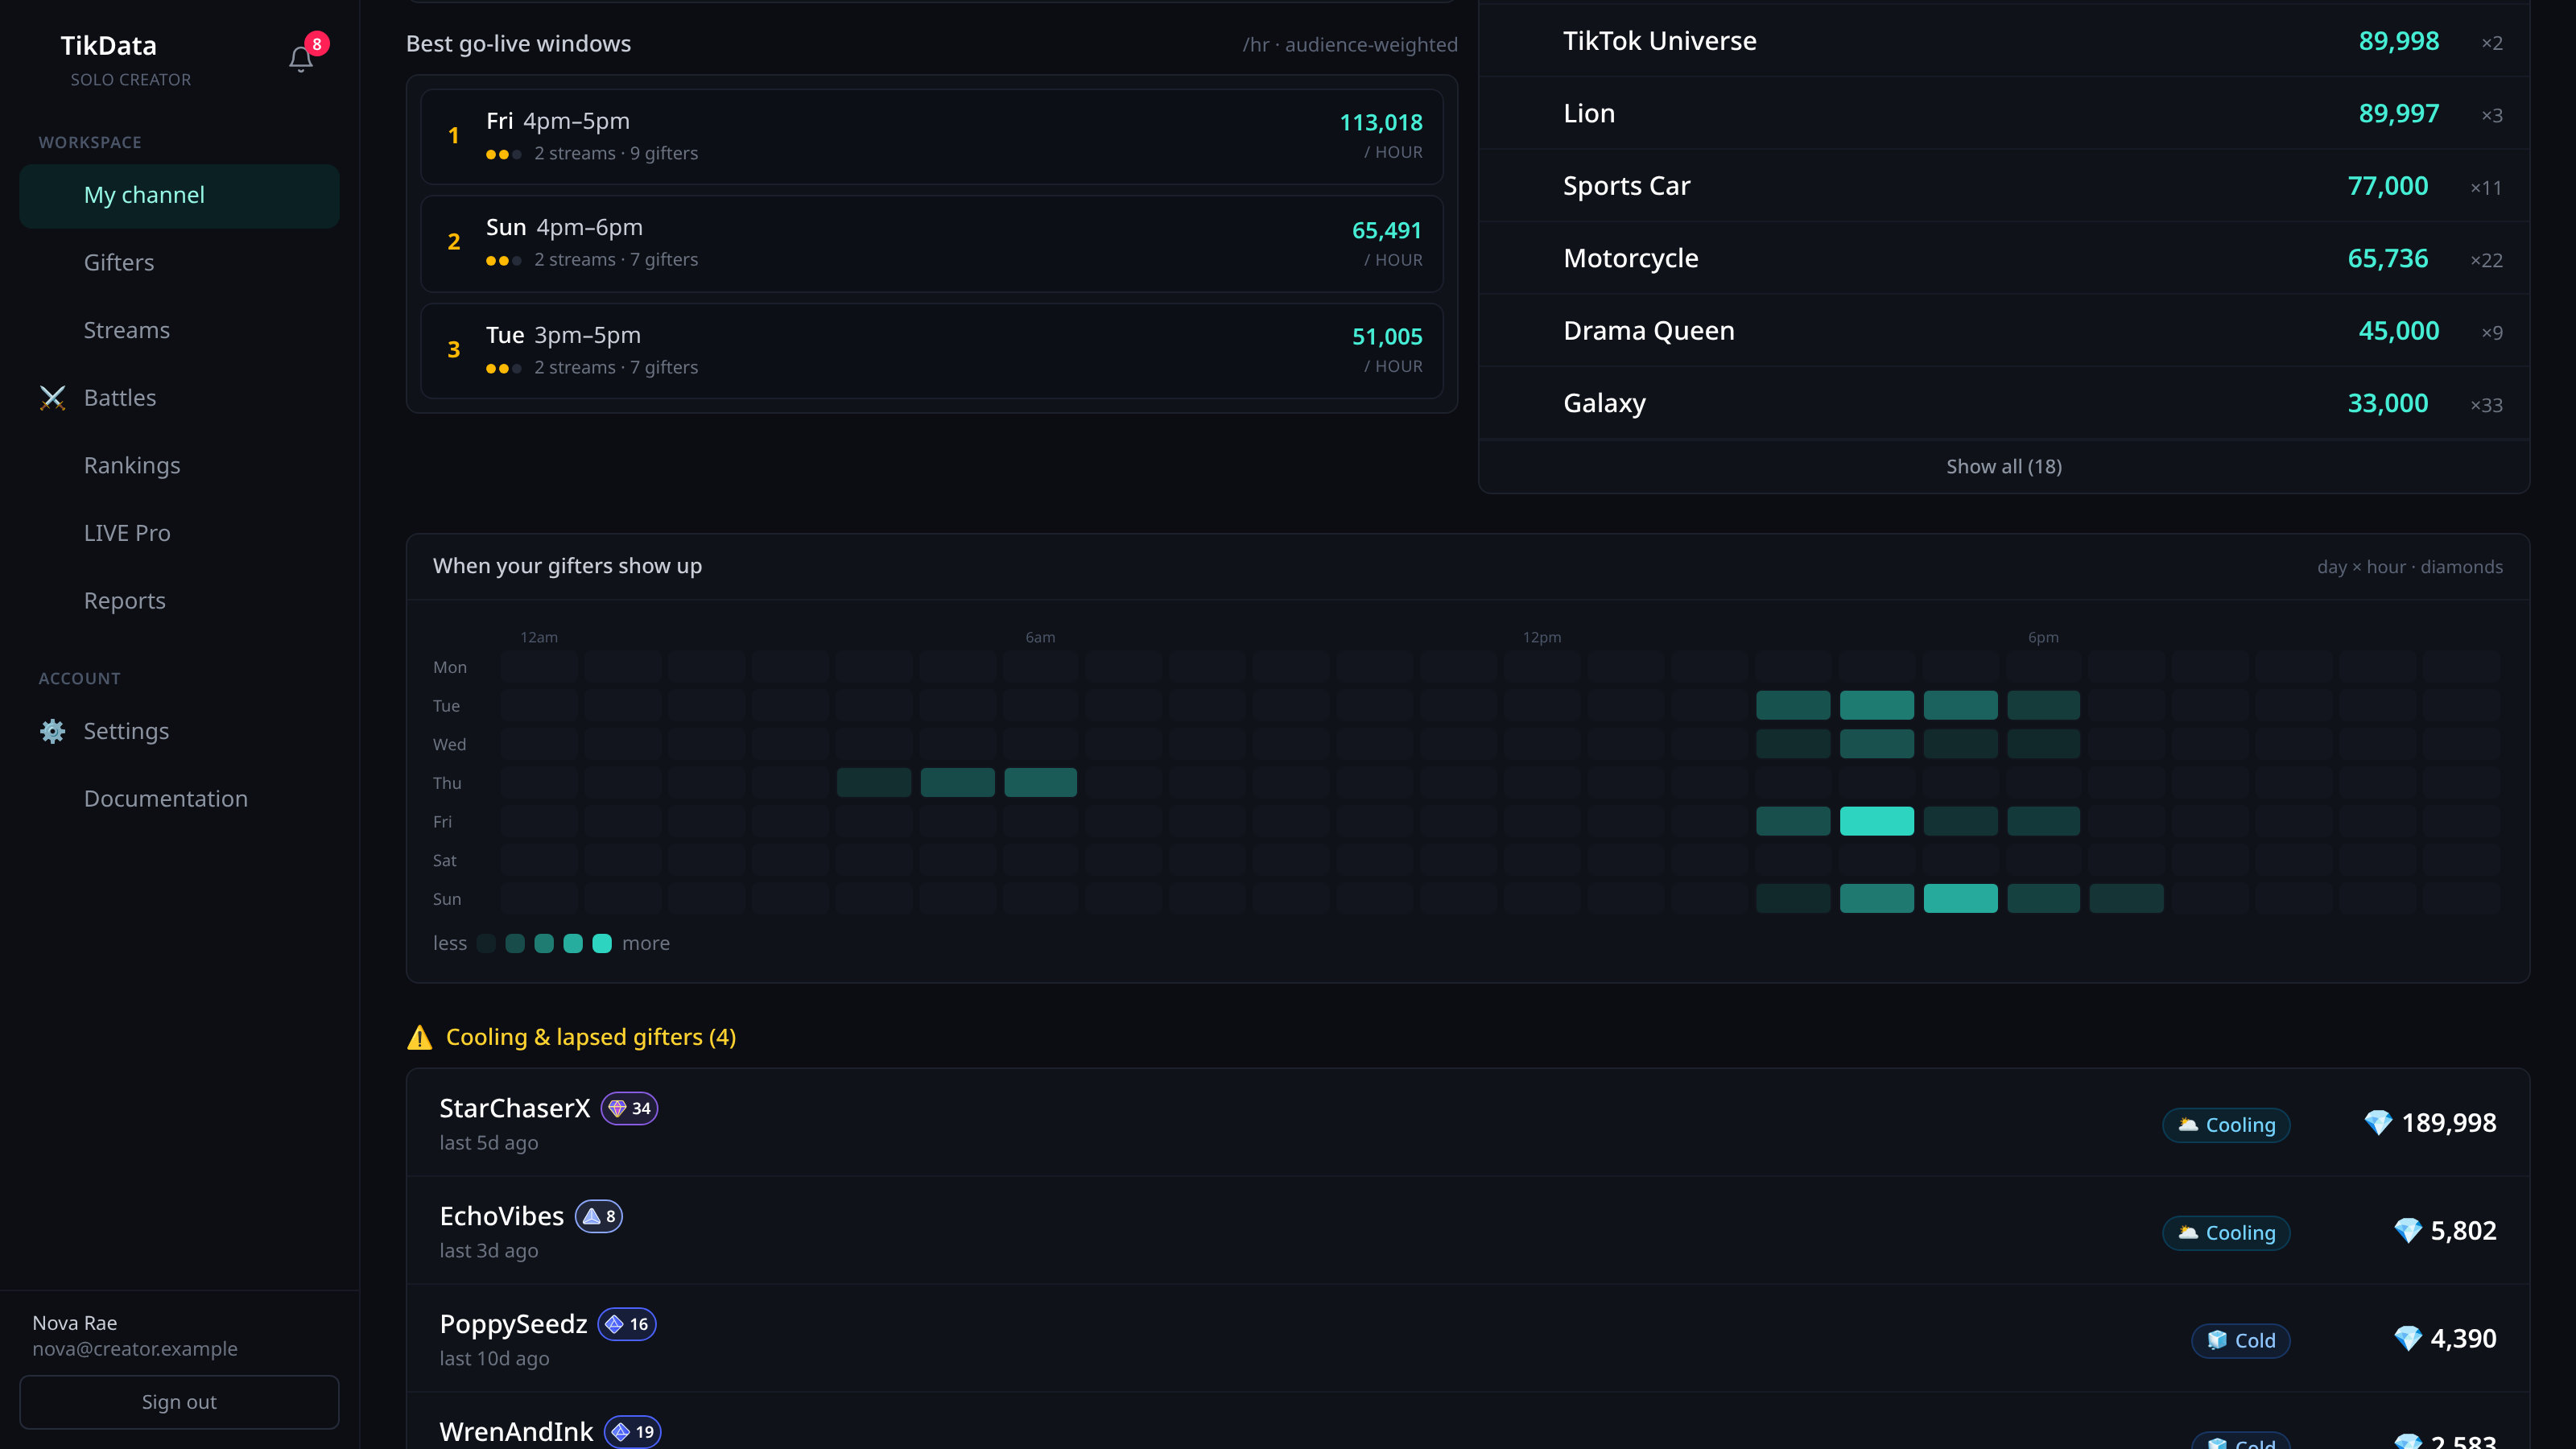Click the Battles crossed swords icon
Screen dimensions: 2576x1449
[53, 398]
